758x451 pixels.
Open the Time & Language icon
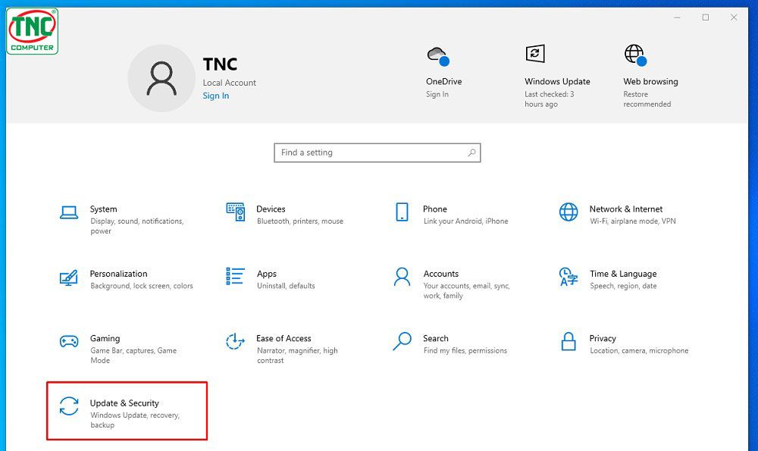[x=568, y=277]
